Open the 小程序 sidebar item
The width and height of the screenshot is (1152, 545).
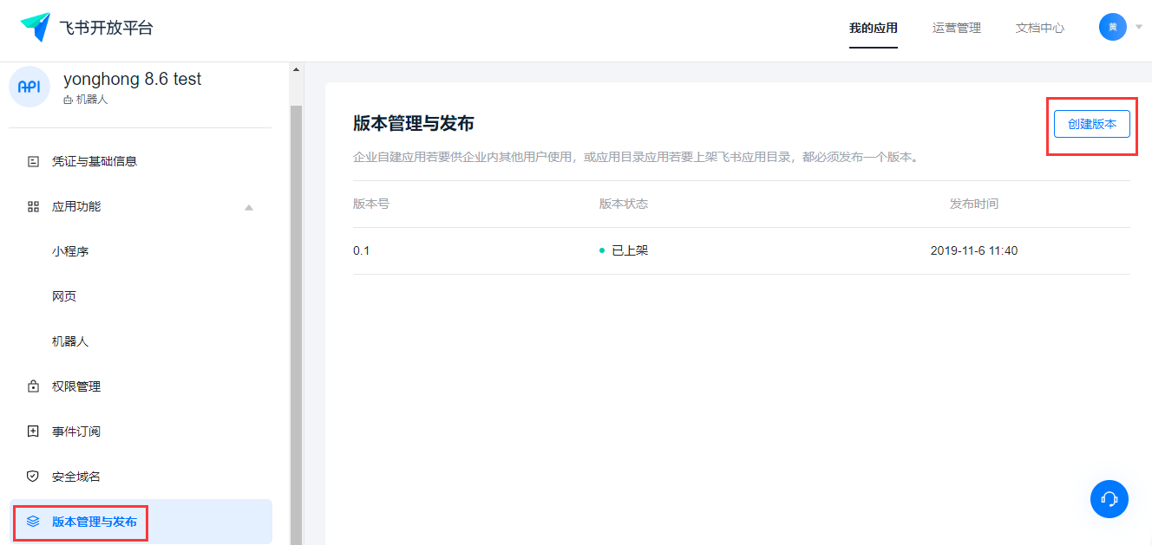click(x=70, y=251)
